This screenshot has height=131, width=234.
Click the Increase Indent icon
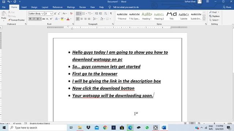coord(101,13)
